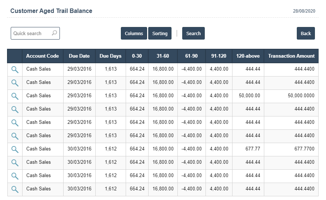Click the Search button in the toolbar

193,33
